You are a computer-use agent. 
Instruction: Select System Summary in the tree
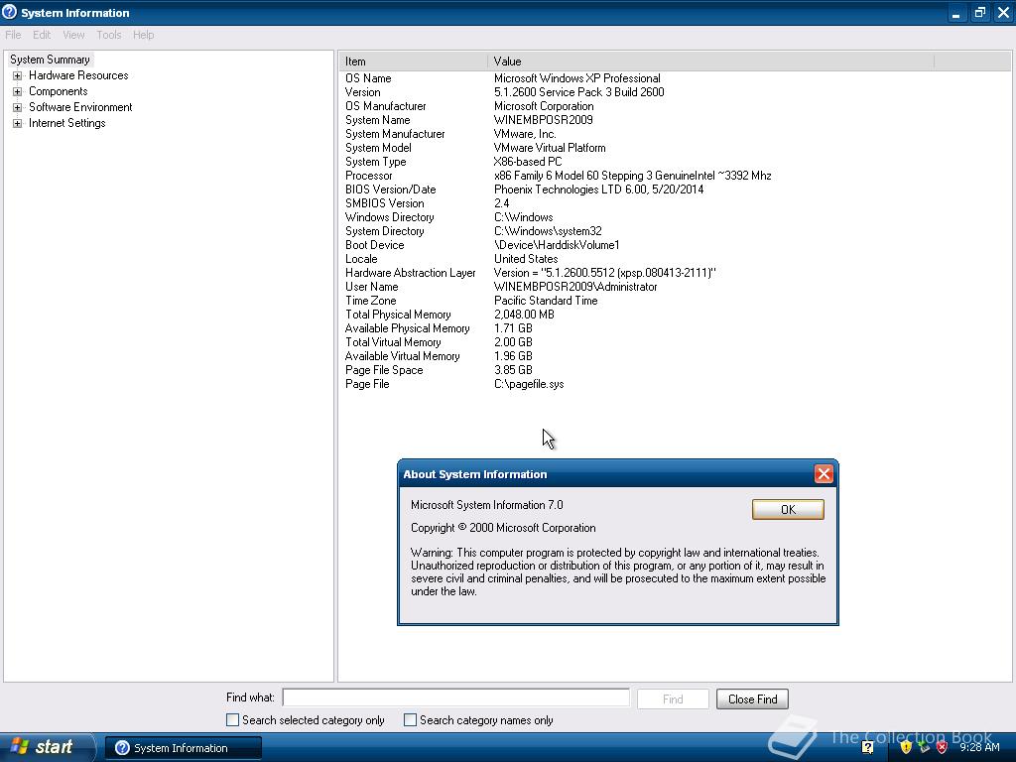coord(50,60)
